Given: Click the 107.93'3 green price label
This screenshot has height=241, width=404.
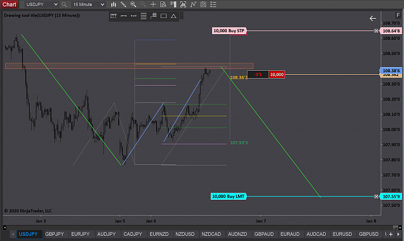Looking at the screenshot, I should click(x=239, y=142).
